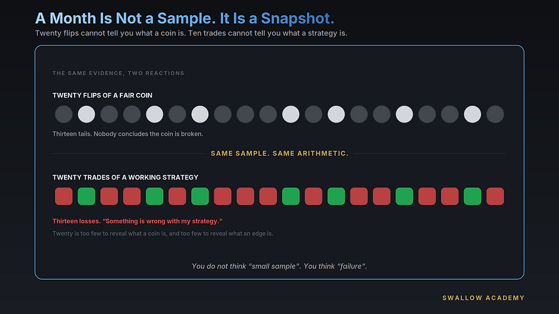Click the 'Twenty Trades of a Working Strategy' heading

click(125, 177)
